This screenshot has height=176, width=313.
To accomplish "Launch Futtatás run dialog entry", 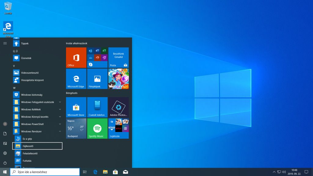I will pyautogui.click(x=37, y=161).
